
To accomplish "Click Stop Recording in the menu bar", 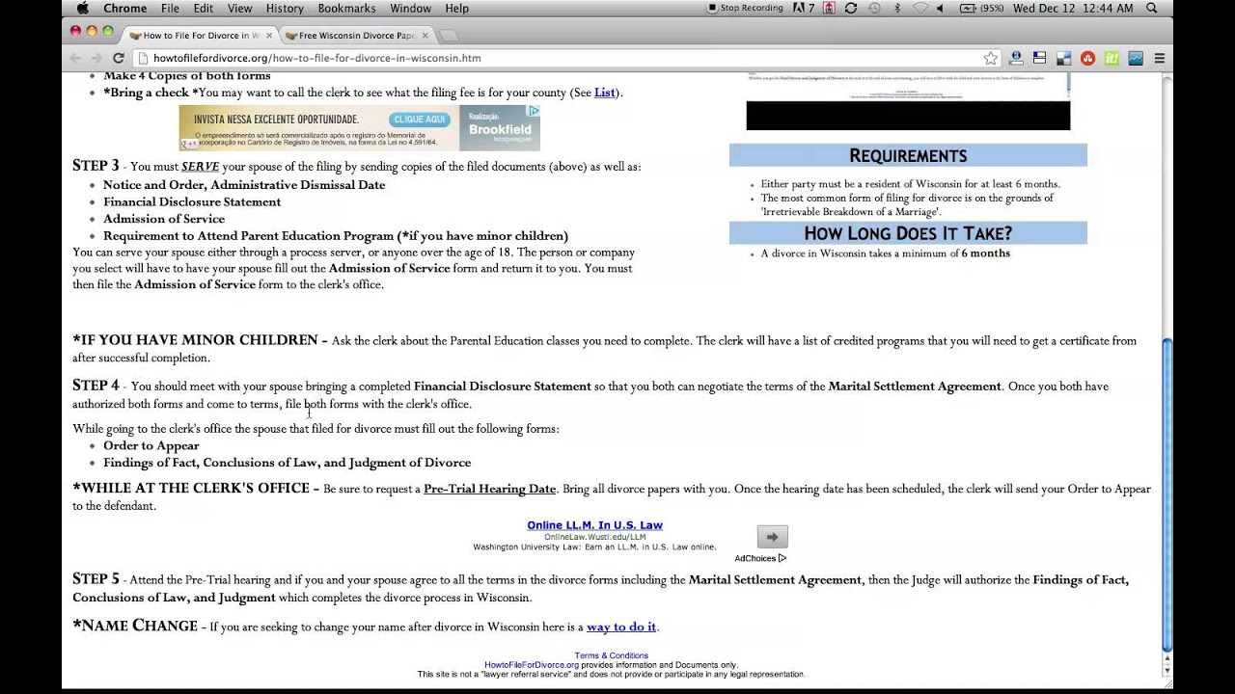I will coord(745,8).
